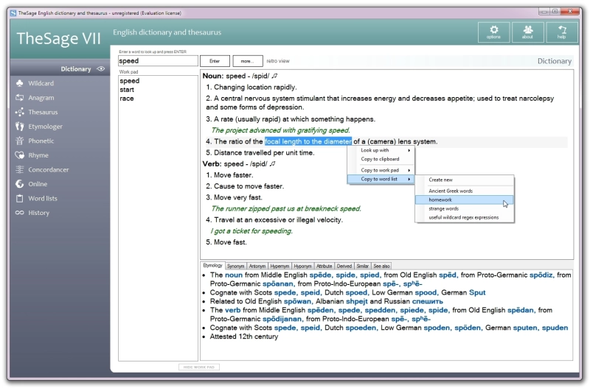Click the Russian link 'спешить'
The width and height of the screenshot is (590, 388).
(428, 301)
